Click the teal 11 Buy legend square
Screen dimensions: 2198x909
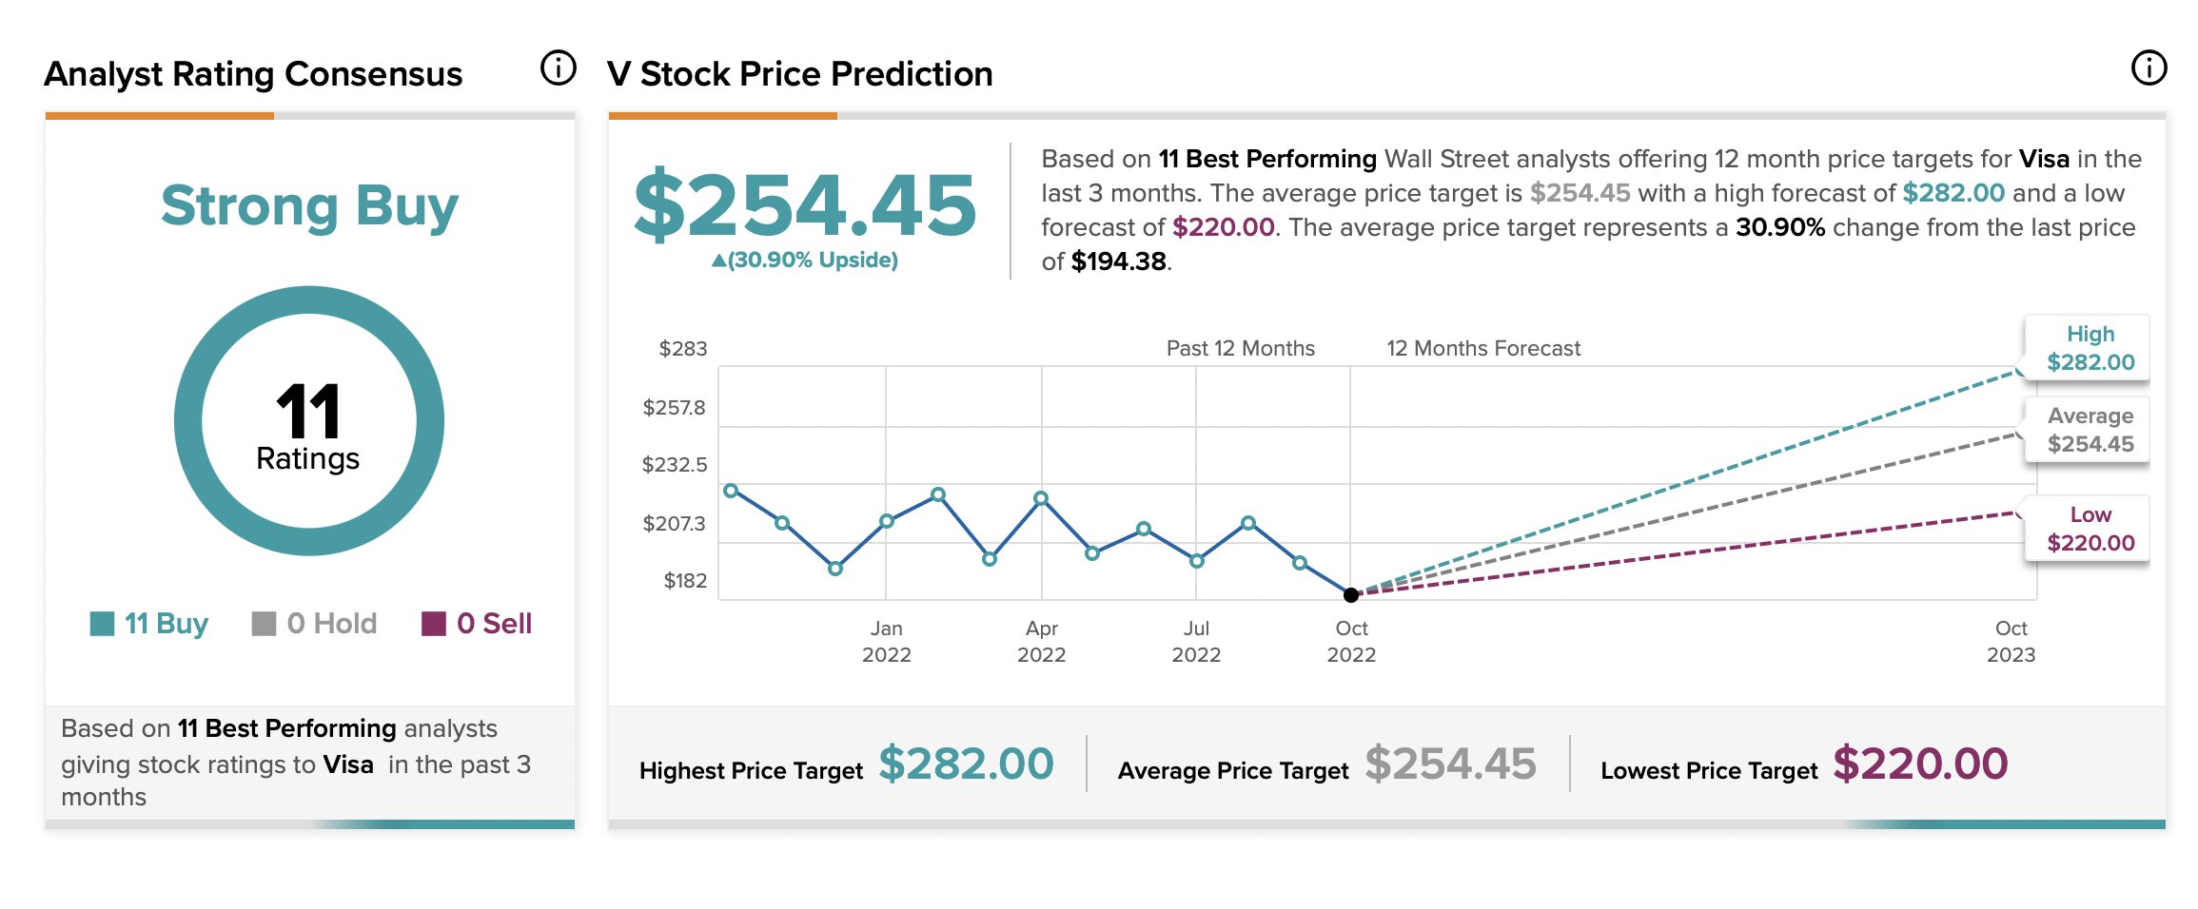[x=102, y=624]
